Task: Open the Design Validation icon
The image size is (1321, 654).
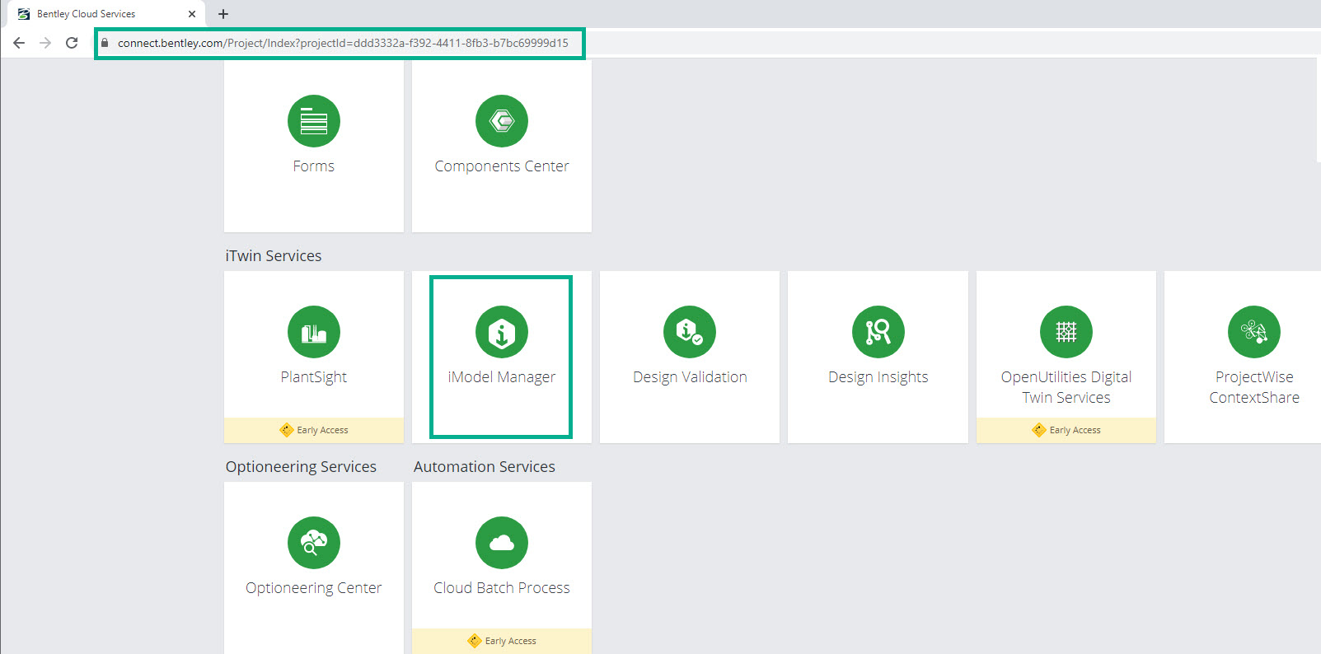Action: pos(690,332)
